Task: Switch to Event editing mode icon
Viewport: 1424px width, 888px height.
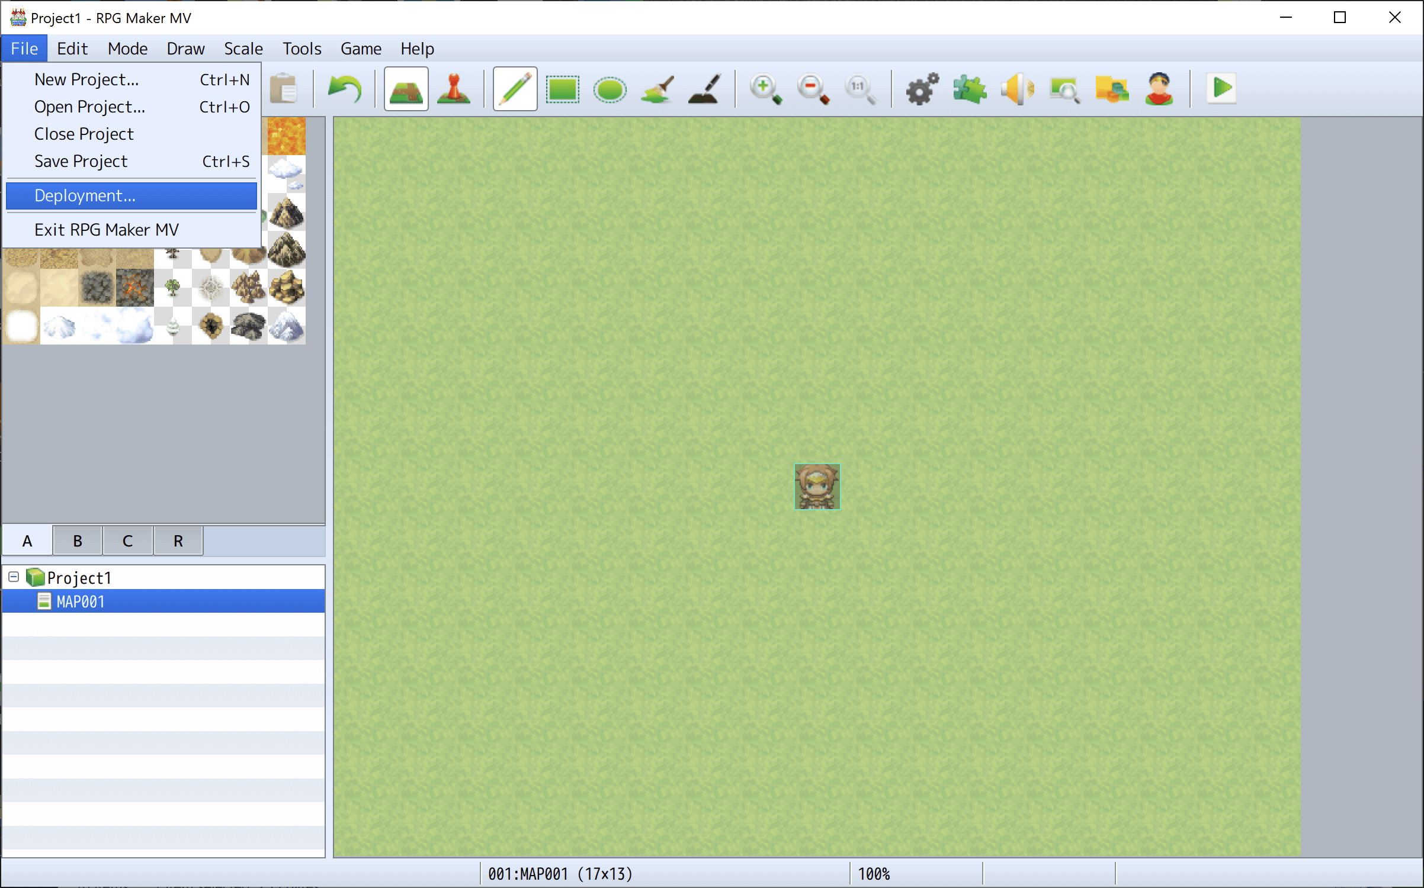Action: click(454, 89)
